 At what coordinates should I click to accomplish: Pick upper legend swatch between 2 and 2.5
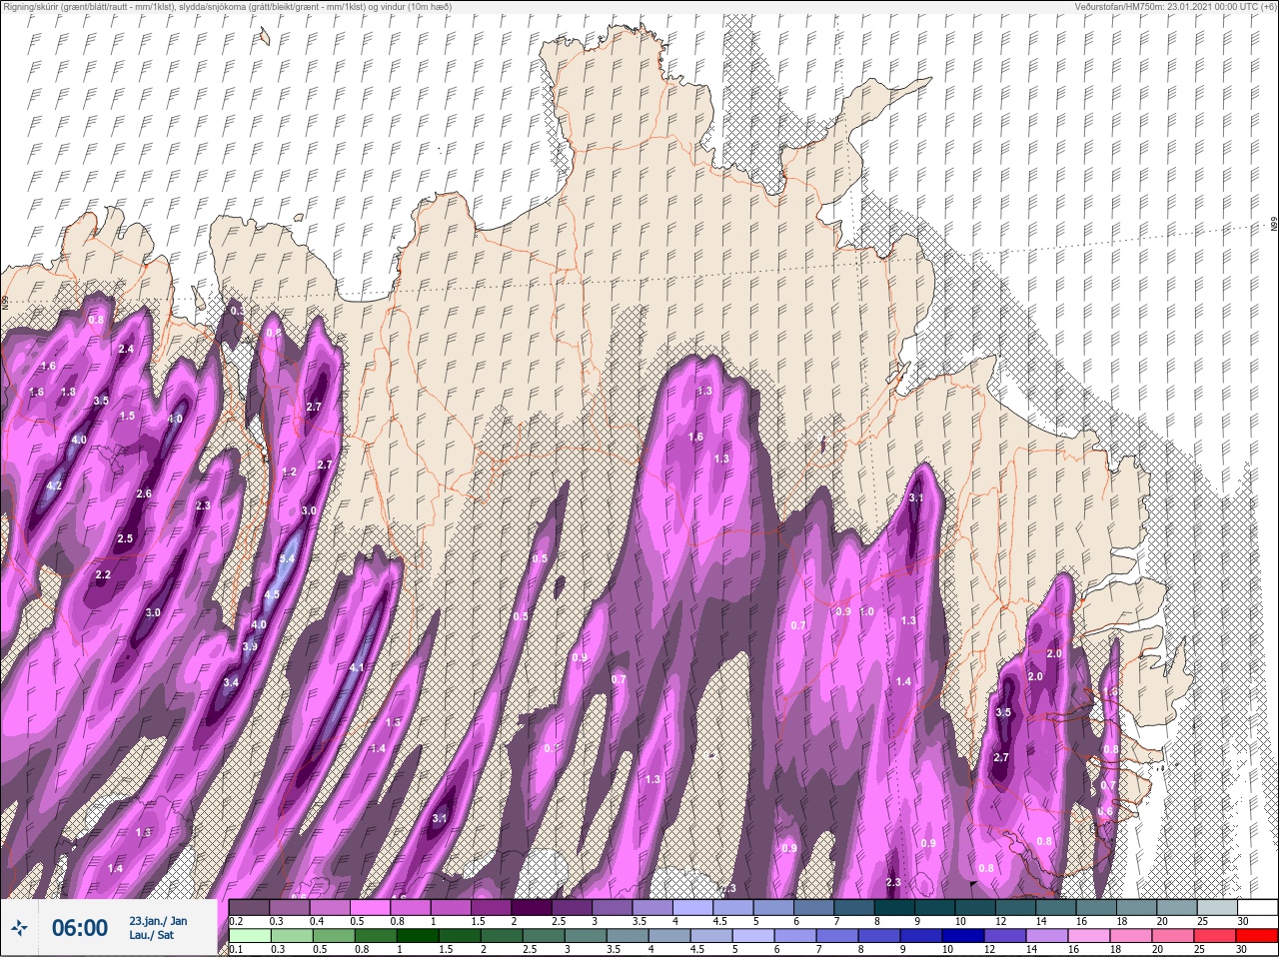532,907
